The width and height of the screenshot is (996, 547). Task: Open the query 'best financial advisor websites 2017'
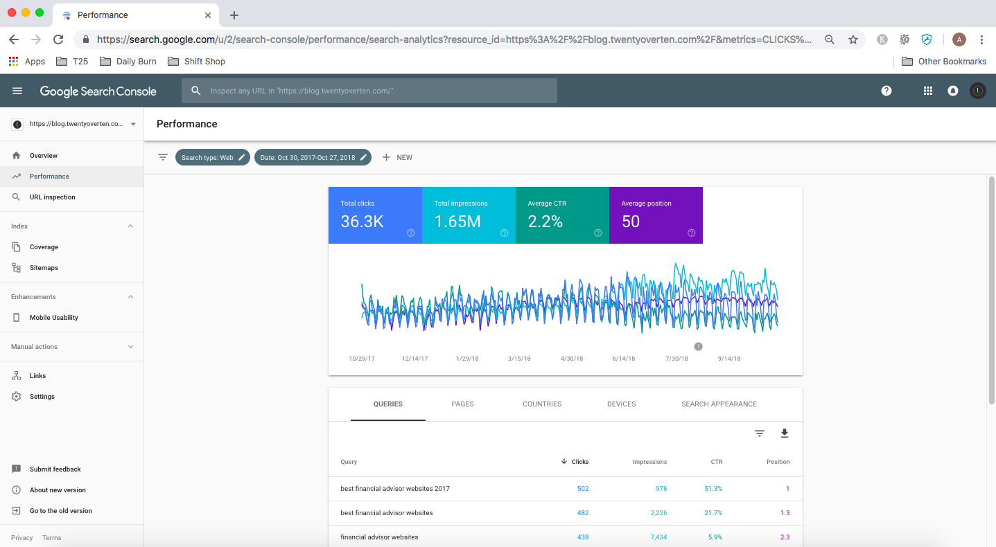click(x=395, y=488)
